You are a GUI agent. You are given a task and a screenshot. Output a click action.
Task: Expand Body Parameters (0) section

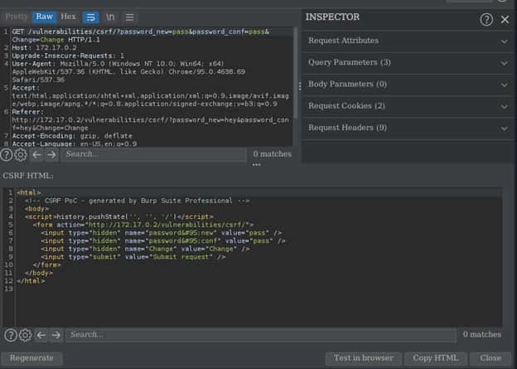pyautogui.click(x=408, y=84)
